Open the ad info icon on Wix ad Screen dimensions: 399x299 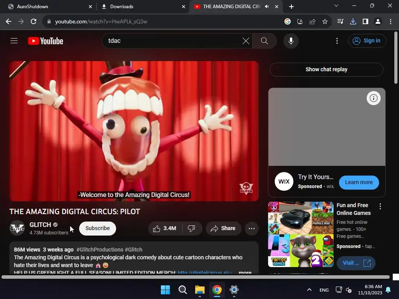[x=373, y=98]
